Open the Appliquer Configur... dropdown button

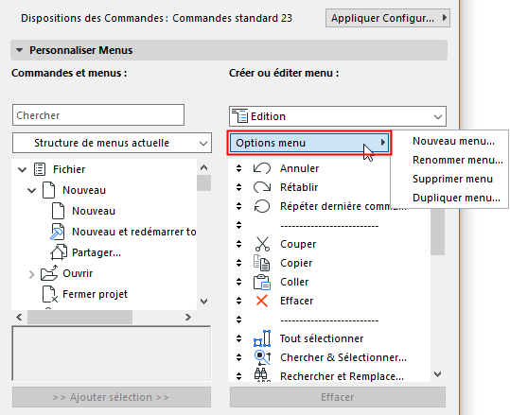[x=388, y=18]
